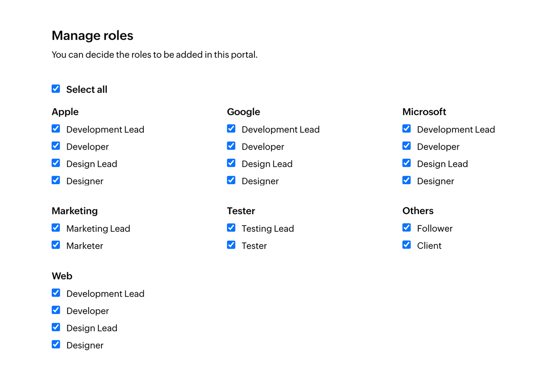Toggle the Testing Lead checkbox
Viewport: 550px width, 378px height.
pyautogui.click(x=231, y=228)
